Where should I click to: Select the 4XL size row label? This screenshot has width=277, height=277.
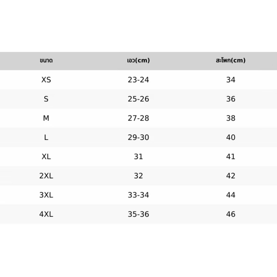(x=46, y=214)
